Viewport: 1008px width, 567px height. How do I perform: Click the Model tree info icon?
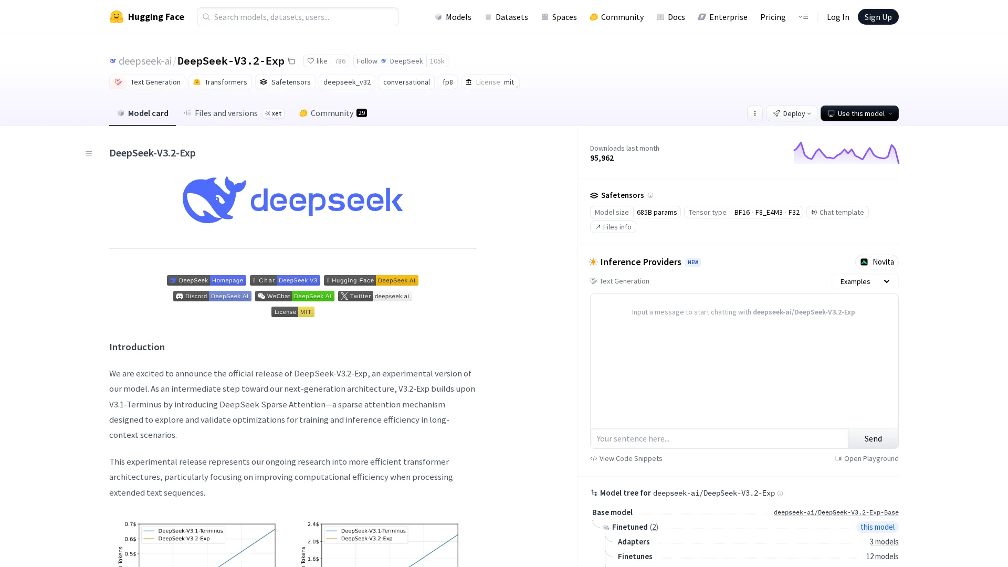click(x=780, y=493)
